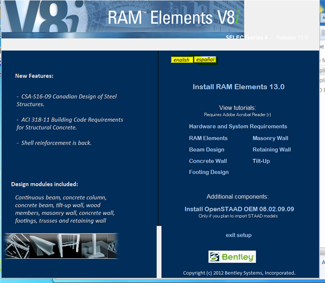The height and width of the screenshot is (283, 325).
Task: Click 'Requires Adobe Acrobat Reader (r)' note
Action: tap(238, 115)
